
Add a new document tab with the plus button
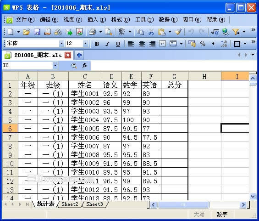tap(79, 55)
